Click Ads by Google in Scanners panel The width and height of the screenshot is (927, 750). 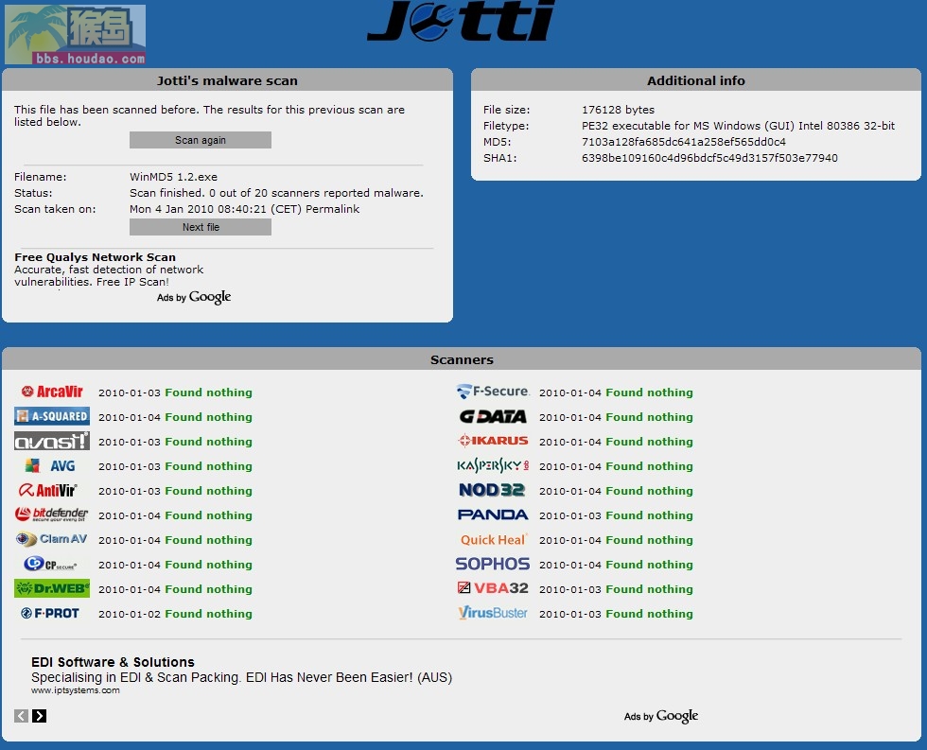coord(661,716)
